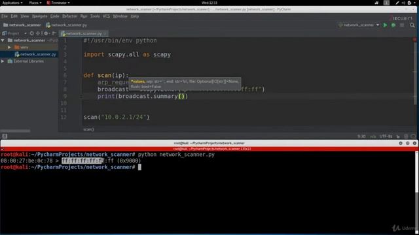Open the Code menu
Image resolution: width=419 pixels, height=235 pixels.
pos(54,16)
